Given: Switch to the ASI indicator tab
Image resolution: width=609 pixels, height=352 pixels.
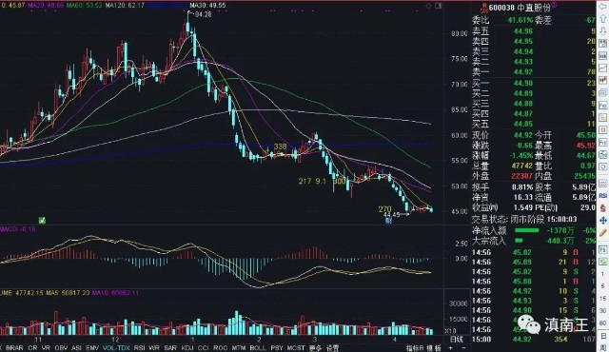Looking at the screenshot, I should tap(76, 348).
